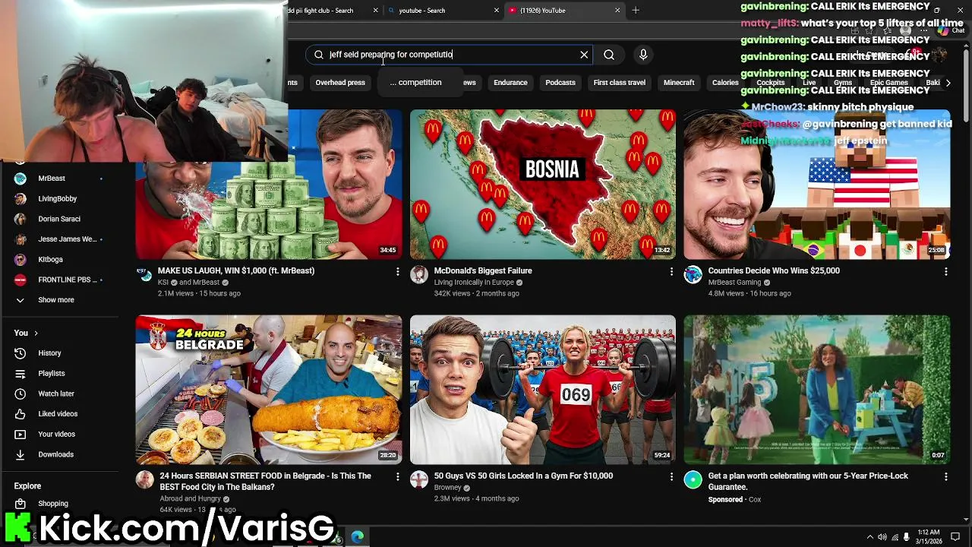Image resolution: width=972 pixels, height=547 pixels.
Task: Clear the search query text
Action: tap(584, 55)
